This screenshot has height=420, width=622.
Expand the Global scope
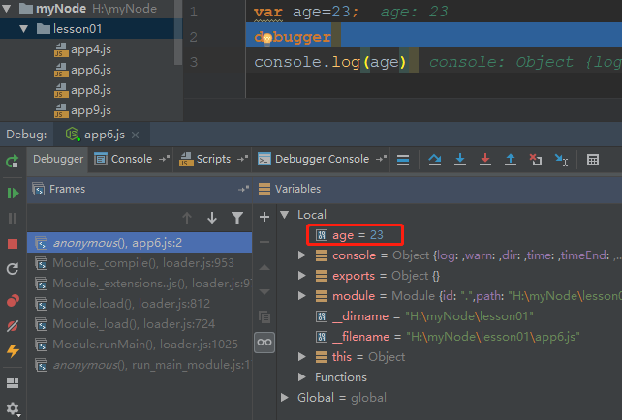tap(285, 397)
